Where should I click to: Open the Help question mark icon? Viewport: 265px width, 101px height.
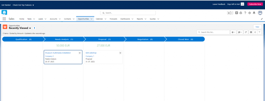coord(245,13)
